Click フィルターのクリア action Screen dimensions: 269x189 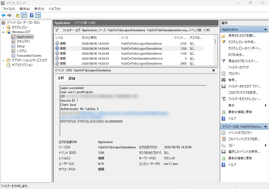coord(239,67)
